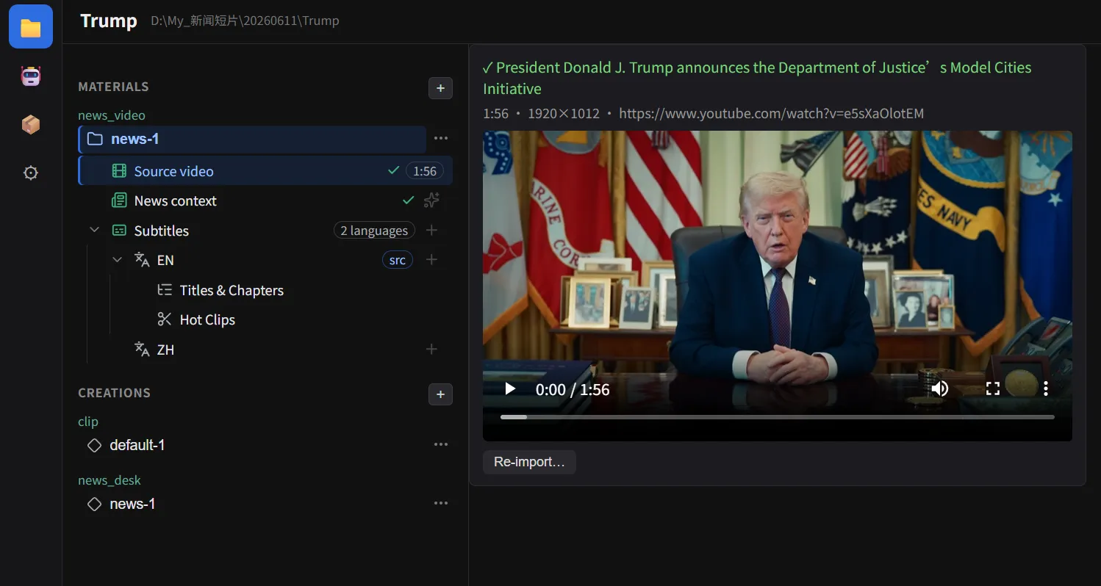The height and width of the screenshot is (586, 1101).
Task: Open Hot Clips item
Action: tap(207, 319)
